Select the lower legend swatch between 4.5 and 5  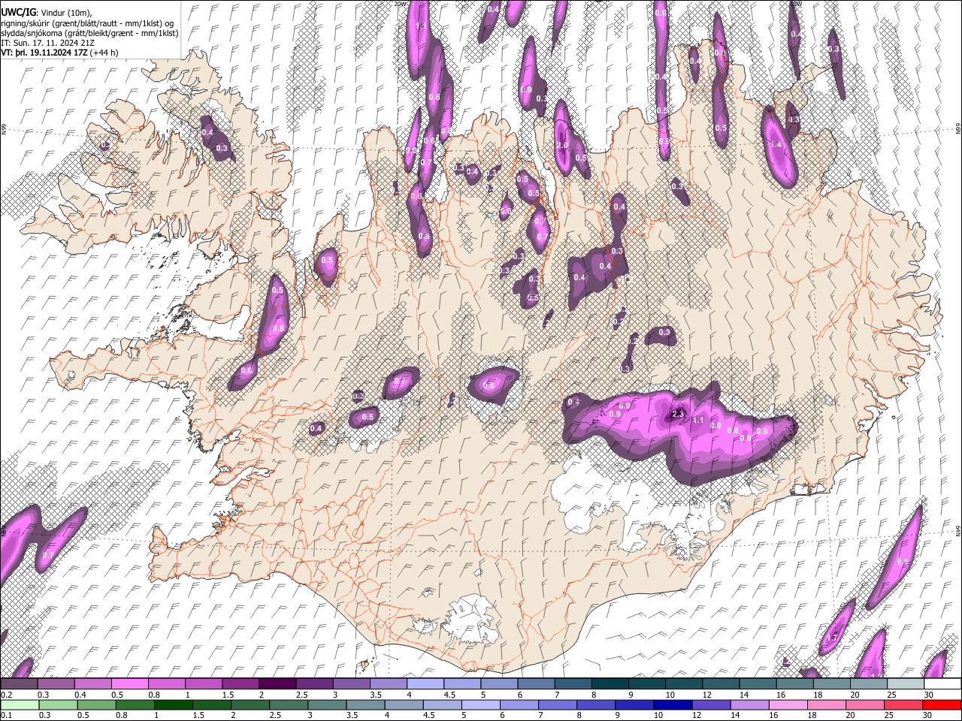point(443,704)
